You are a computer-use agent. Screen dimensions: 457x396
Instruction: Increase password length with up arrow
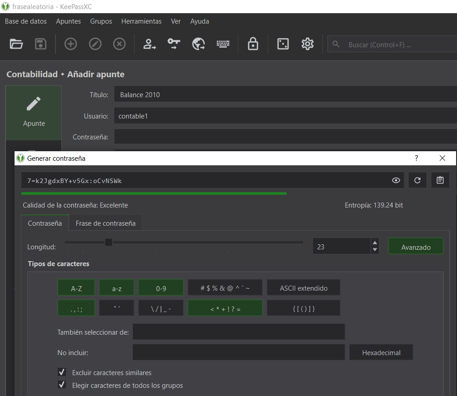click(375, 243)
